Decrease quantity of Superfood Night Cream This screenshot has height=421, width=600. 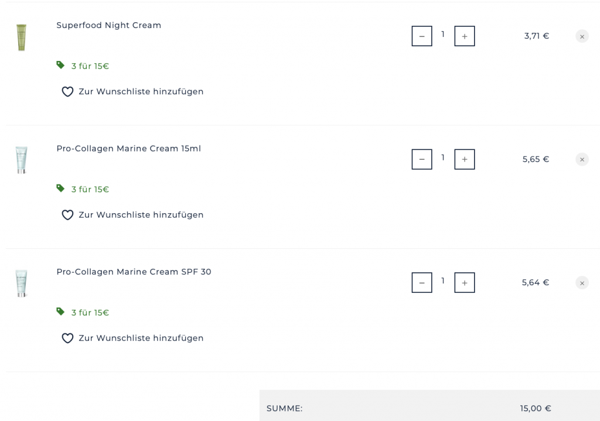click(422, 36)
